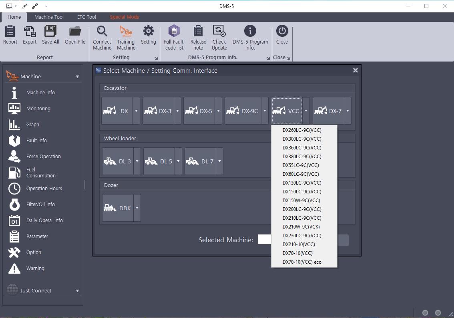This screenshot has width=454, height=318.
Task: Click the DX excavator button
Action: pyautogui.click(x=117, y=111)
